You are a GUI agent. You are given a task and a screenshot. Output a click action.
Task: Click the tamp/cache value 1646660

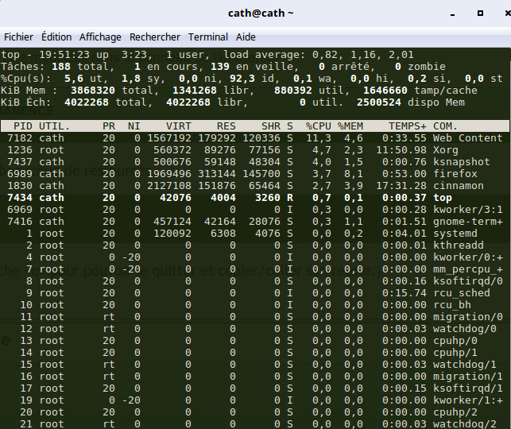pyautogui.click(x=385, y=91)
